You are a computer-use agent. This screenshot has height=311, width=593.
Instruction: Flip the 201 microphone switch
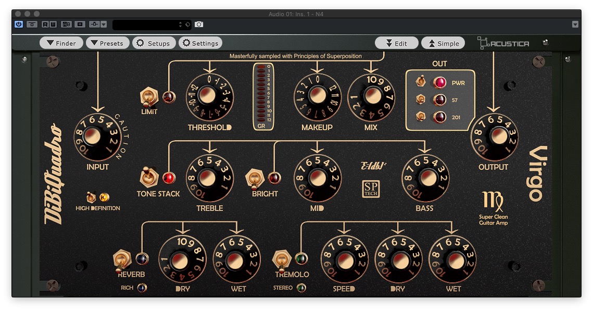tap(421, 117)
